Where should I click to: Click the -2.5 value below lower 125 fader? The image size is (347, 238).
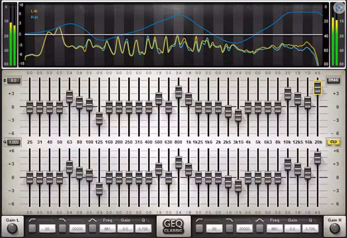99,212
